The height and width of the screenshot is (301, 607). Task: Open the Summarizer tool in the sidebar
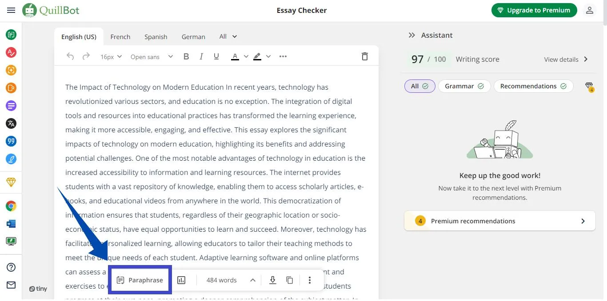click(11, 106)
